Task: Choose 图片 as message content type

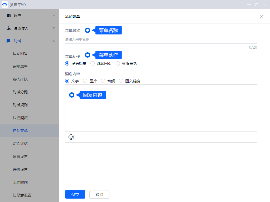Action: (85, 81)
